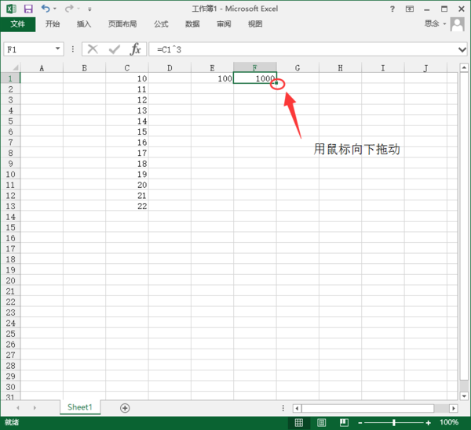Click the Save icon in quick access toolbar
The width and height of the screenshot is (471, 430).
[28, 9]
